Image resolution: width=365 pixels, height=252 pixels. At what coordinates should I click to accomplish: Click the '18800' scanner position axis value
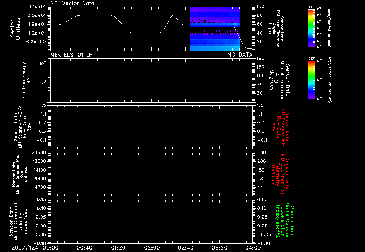[x=38, y=161]
